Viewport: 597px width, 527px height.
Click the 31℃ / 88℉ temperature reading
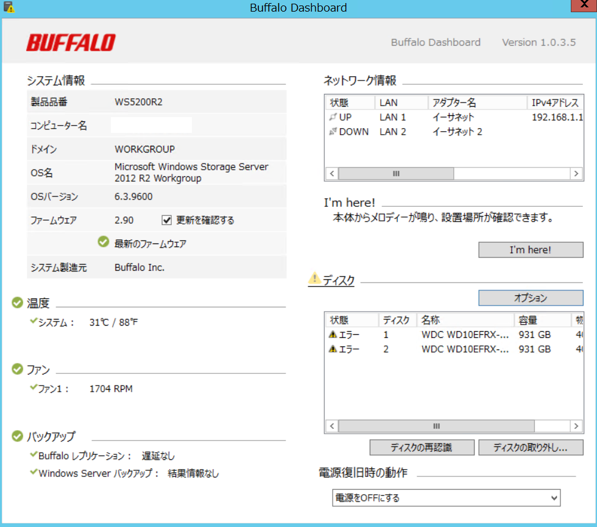tap(113, 322)
